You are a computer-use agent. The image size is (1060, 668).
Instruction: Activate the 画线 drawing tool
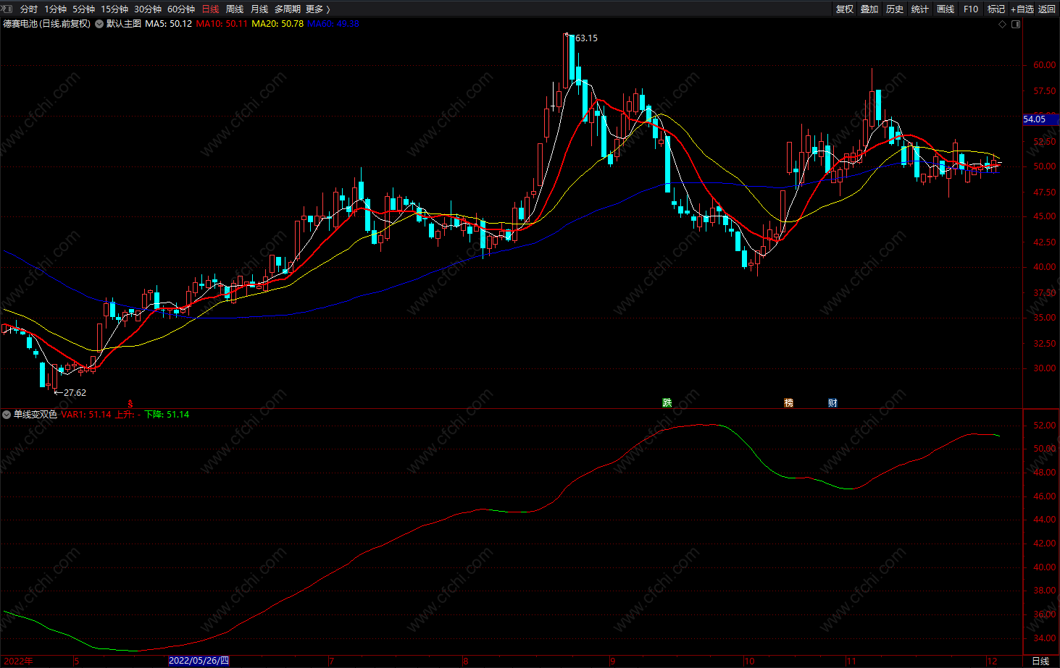(946, 9)
